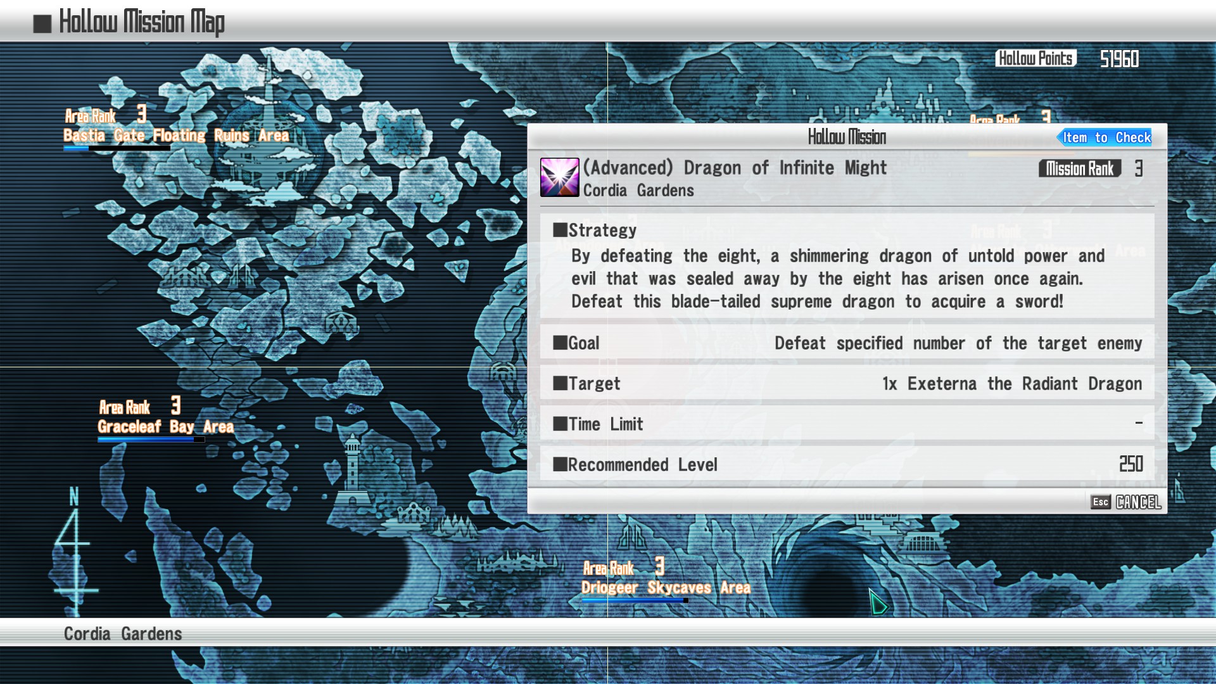The height and width of the screenshot is (684, 1216).
Task: Click the black square beside title
Action: (42, 23)
